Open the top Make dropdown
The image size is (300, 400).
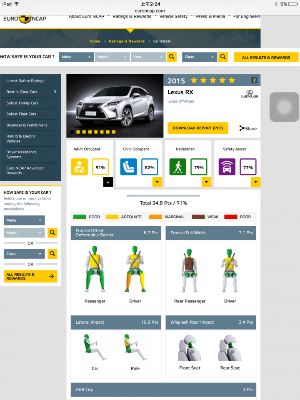click(x=76, y=57)
